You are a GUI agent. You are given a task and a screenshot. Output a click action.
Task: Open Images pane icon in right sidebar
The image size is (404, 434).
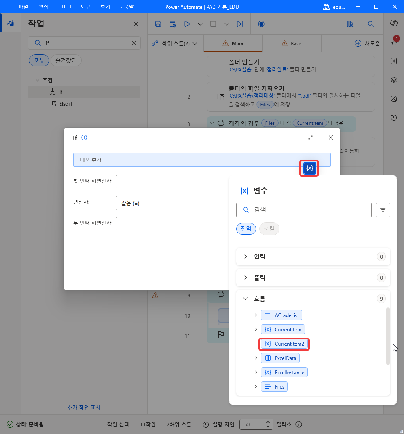coord(394,99)
